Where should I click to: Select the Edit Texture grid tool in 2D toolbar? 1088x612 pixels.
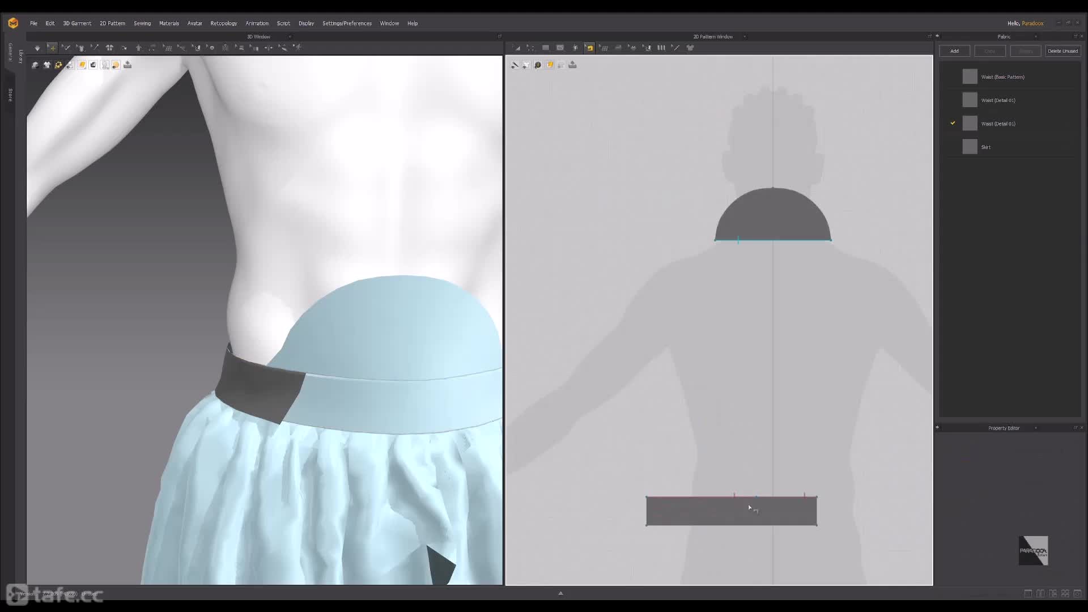(603, 48)
